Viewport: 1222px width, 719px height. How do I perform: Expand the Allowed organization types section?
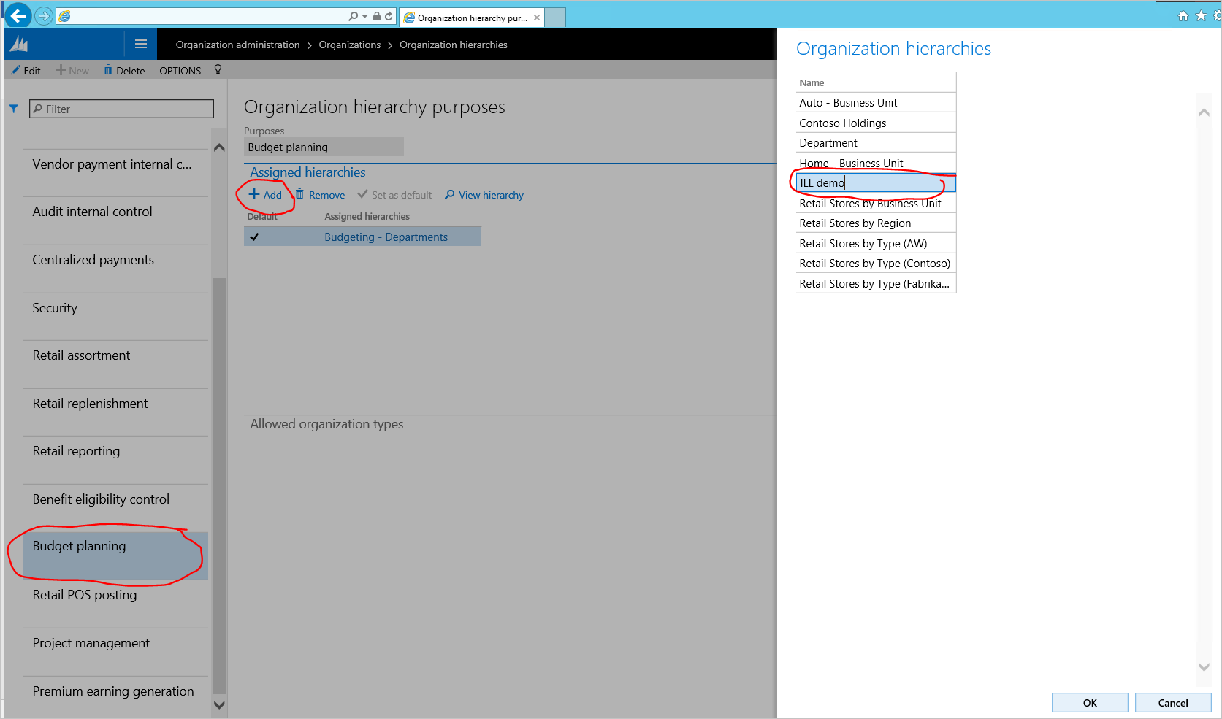point(326,424)
